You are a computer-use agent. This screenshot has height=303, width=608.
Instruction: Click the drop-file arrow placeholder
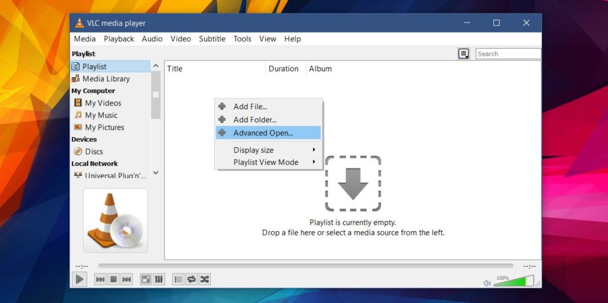click(x=353, y=184)
